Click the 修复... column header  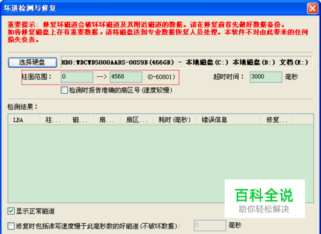pos(277,120)
